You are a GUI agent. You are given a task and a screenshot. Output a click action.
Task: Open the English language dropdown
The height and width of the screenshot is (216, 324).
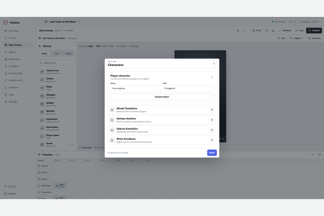coord(296,38)
